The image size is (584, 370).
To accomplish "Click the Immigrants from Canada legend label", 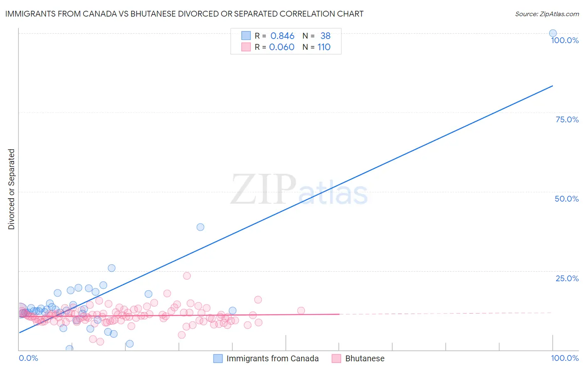I will 272,358.
